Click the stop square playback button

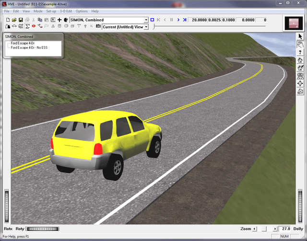152,20
